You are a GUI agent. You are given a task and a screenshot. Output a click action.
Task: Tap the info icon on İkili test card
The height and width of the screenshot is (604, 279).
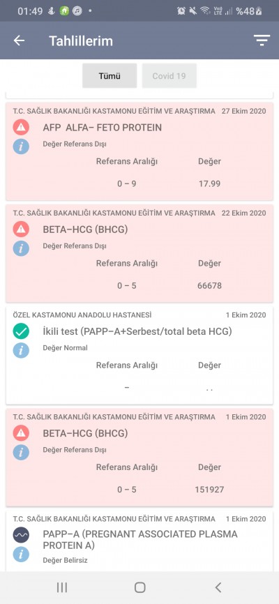tap(21, 351)
